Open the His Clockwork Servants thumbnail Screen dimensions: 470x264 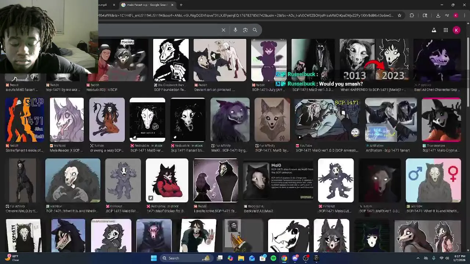171,60
